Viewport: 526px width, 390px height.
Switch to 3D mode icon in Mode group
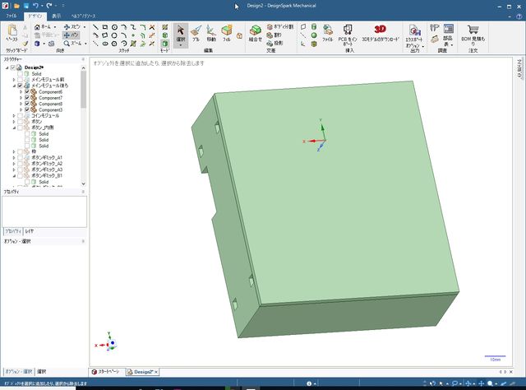pos(164,44)
